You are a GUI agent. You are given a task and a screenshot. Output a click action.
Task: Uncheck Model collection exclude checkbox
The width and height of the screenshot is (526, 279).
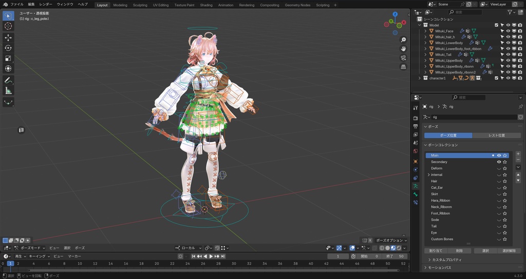coord(497,25)
